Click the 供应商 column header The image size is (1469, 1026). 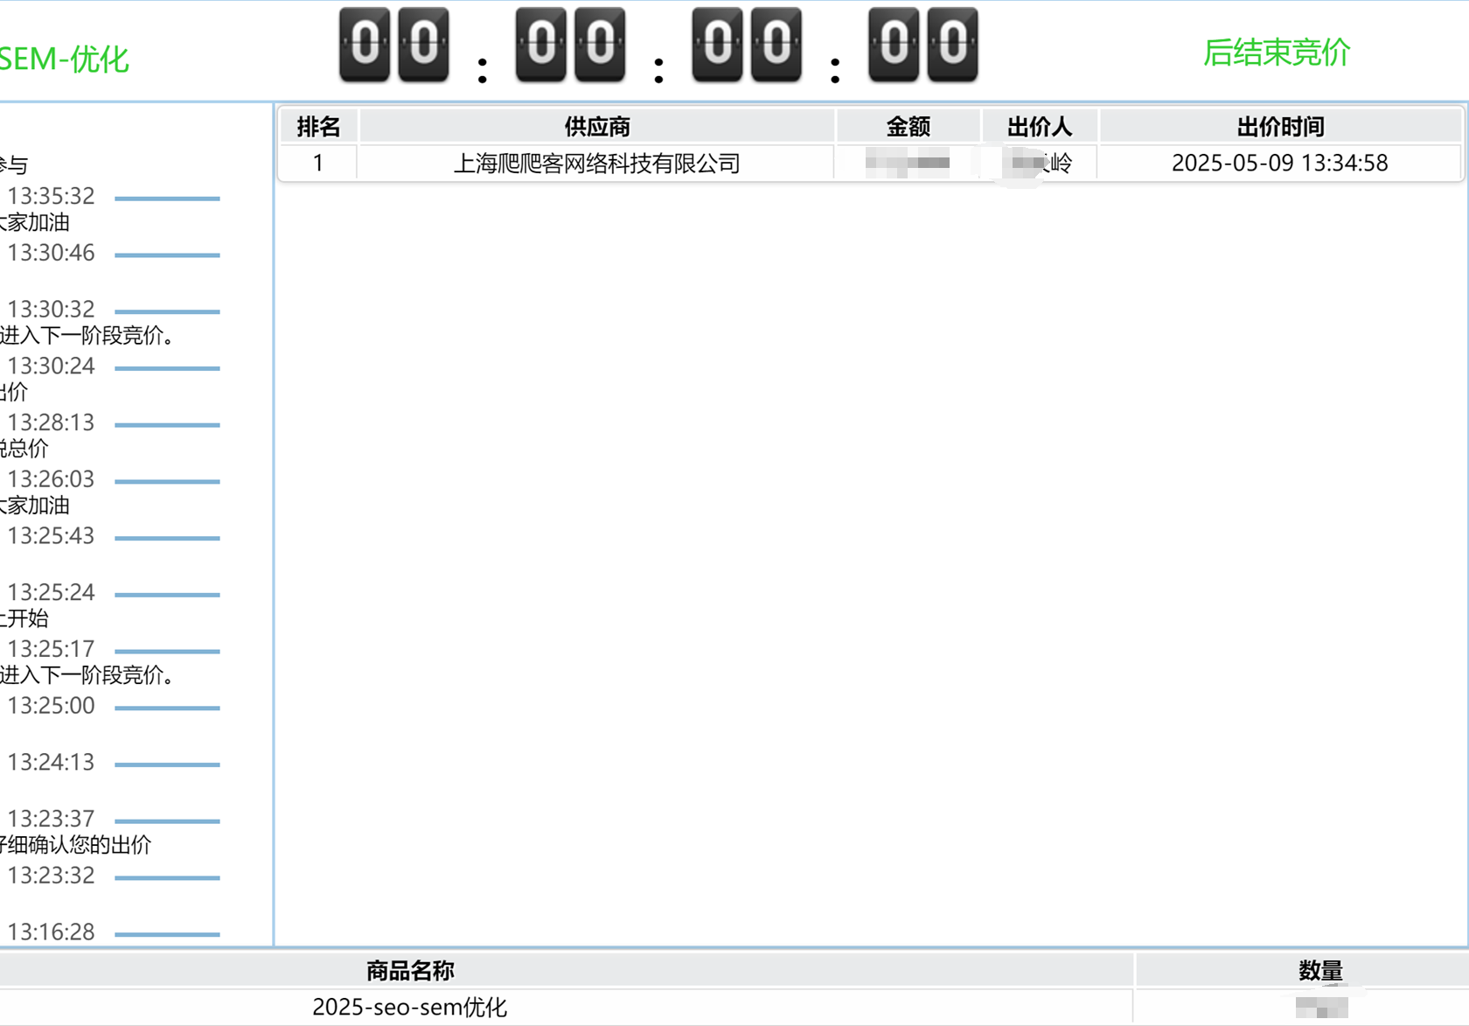coord(597,127)
